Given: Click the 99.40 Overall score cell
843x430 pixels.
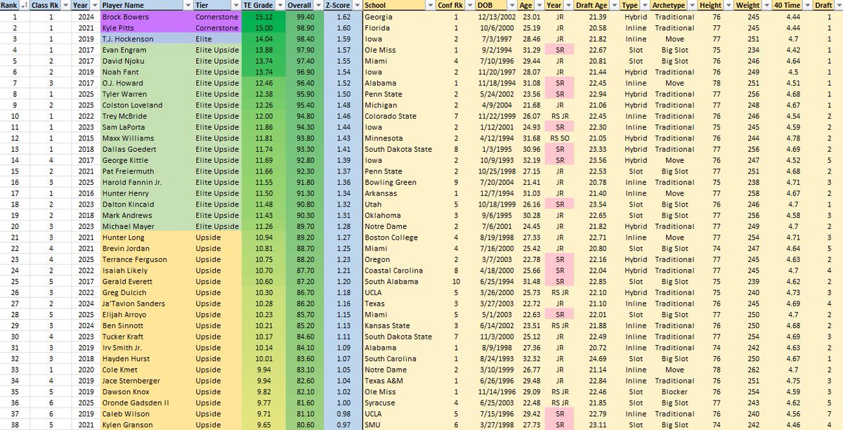Looking at the screenshot, I should (x=306, y=16).
